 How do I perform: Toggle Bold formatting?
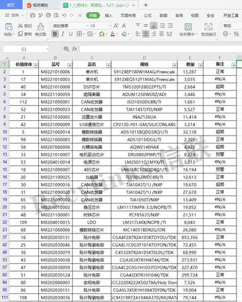pyautogui.click(x=55, y=34)
